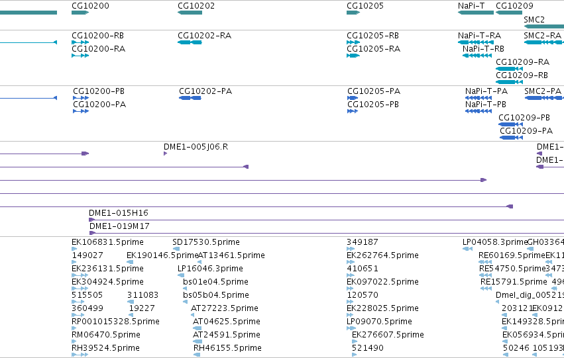Select the CG10200 gene glyph

(80, 13)
